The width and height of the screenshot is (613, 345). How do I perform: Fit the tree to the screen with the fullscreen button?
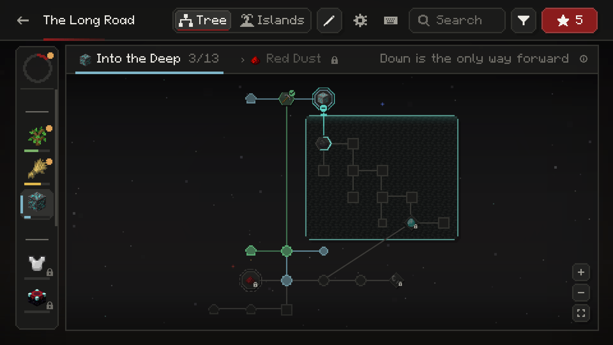coord(581,313)
